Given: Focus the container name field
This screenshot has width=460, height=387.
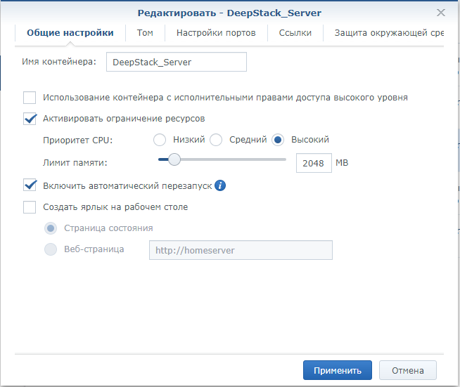Looking at the screenshot, I should click(177, 62).
